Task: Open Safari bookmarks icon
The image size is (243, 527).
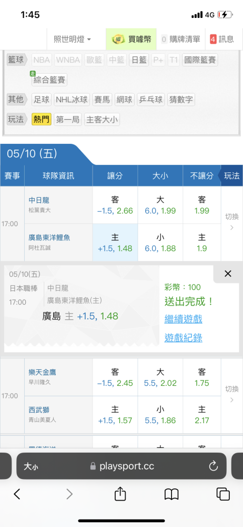Action: coord(171,494)
